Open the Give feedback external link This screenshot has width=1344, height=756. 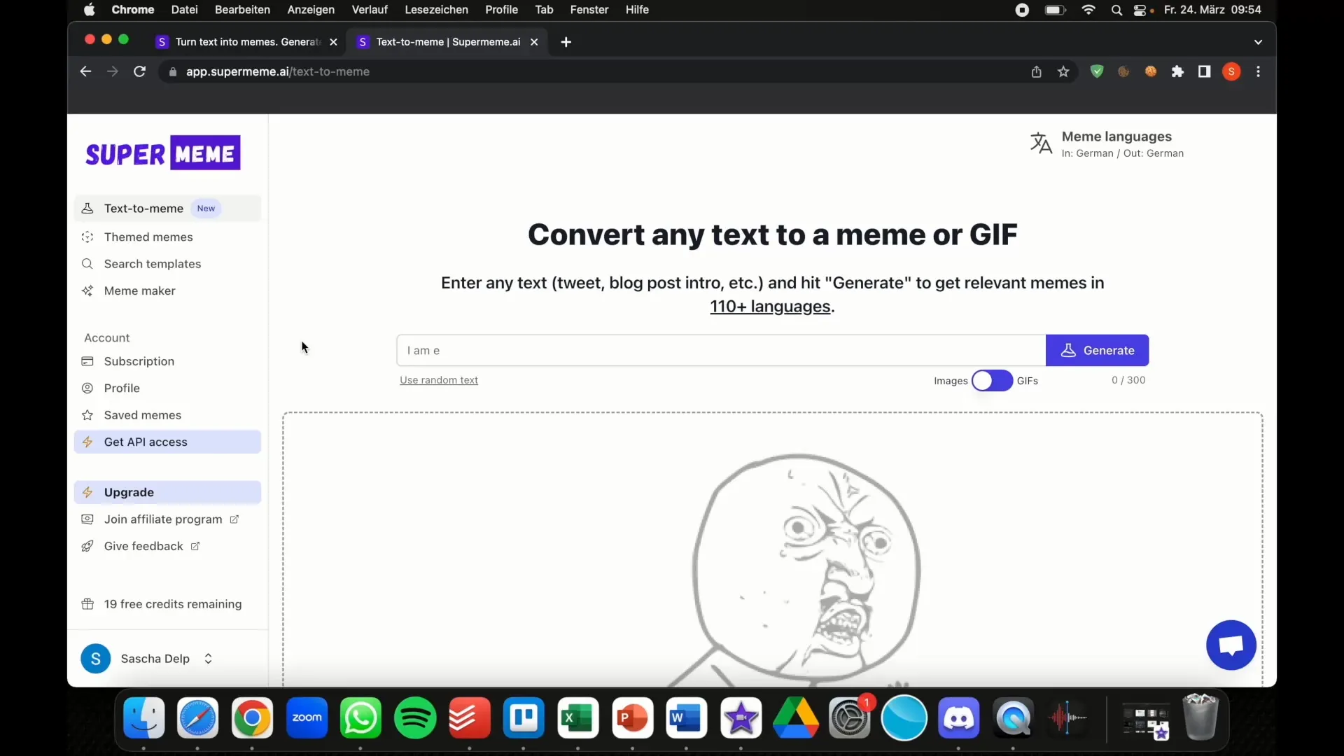coord(144,545)
